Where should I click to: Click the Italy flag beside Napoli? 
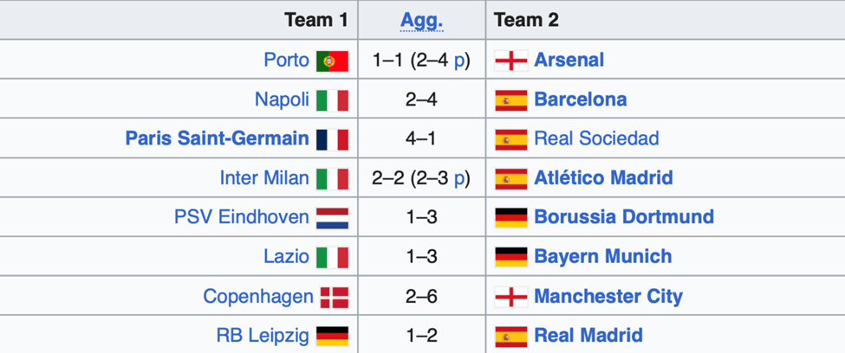tap(333, 100)
